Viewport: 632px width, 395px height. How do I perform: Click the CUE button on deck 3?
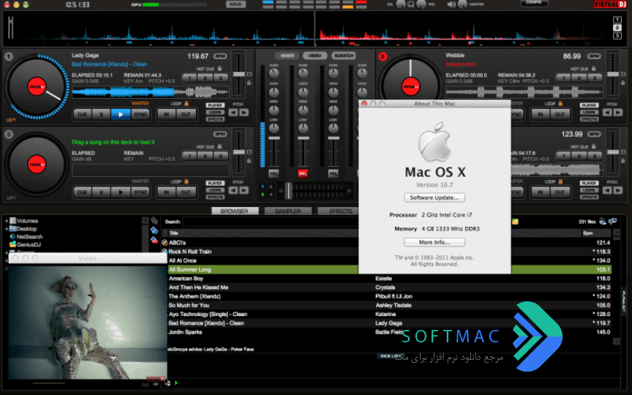pos(82,192)
